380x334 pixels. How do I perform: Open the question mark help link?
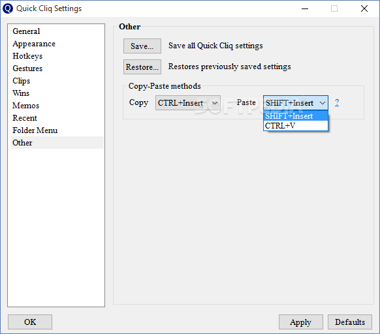pyautogui.click(x=337, y=102)
